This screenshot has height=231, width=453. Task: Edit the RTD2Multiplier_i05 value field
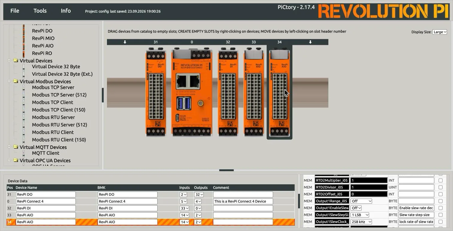[369, 180]
